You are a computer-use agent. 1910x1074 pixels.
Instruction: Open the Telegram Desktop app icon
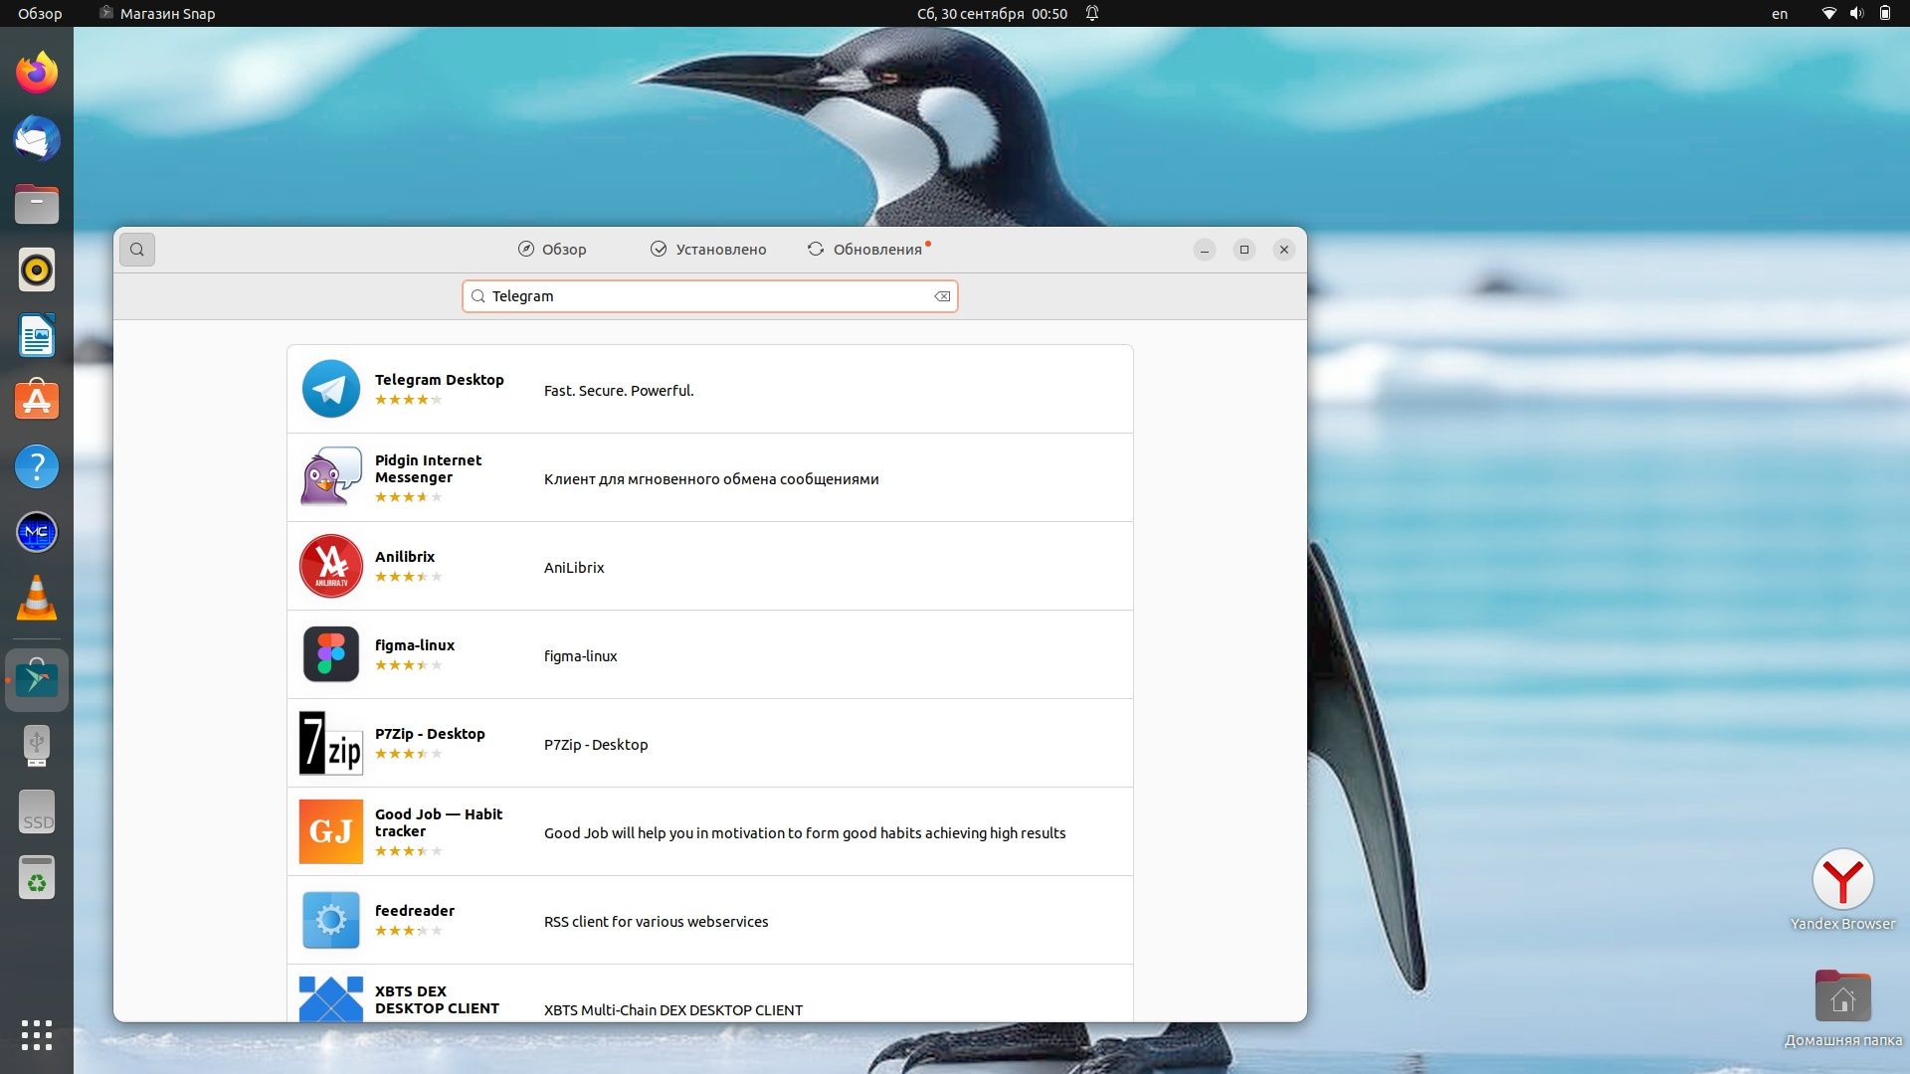(x=331, y=389)
